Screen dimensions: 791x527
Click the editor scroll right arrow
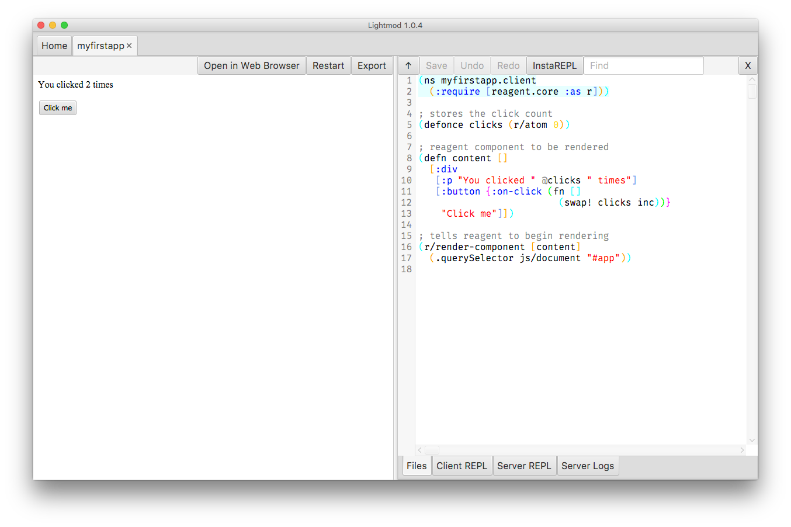coord(742,450)
